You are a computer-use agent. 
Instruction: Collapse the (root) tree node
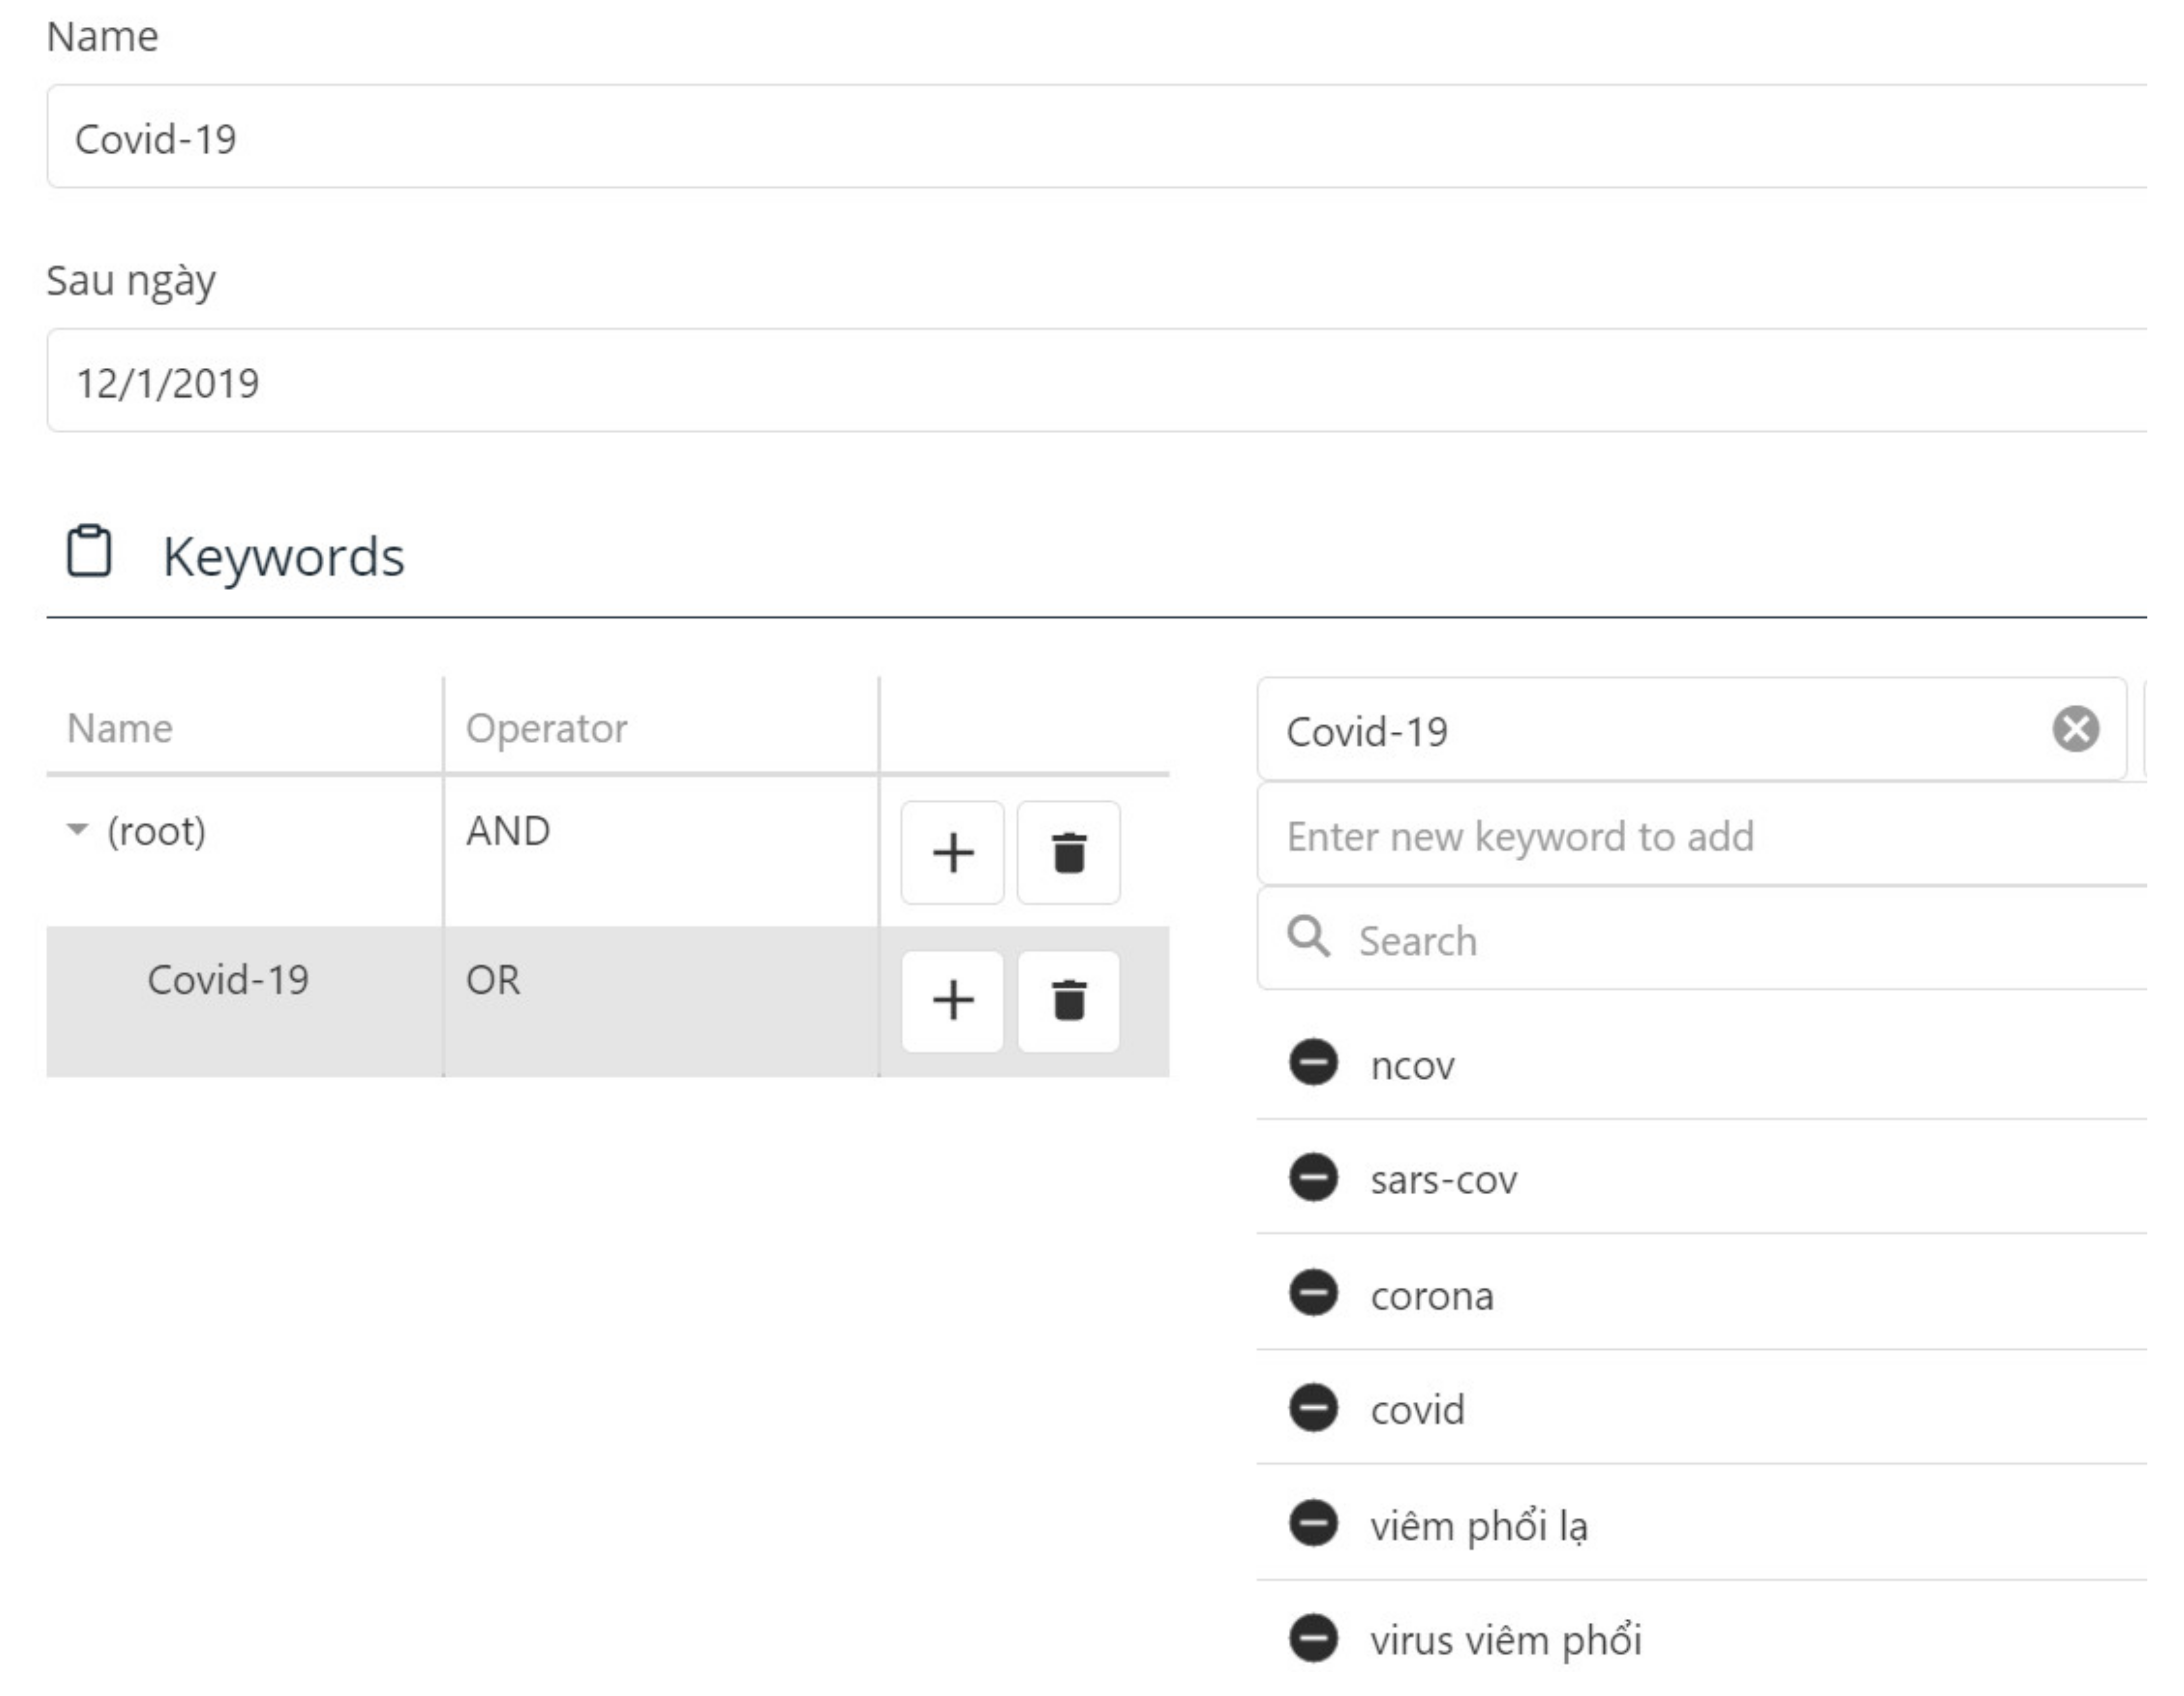[77, 829]
